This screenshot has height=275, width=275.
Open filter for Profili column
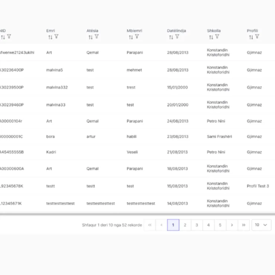click(x=257, y=36)
